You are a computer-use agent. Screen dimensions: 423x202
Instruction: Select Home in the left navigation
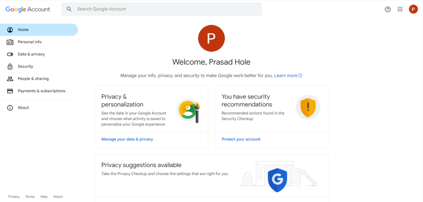[x=39, y=30]
